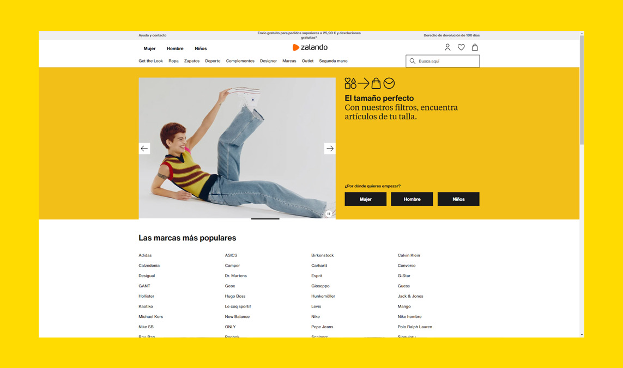Open Levis brand link
Image resolution: width=623 pixels, height=368 pixels.
point(316,306)
